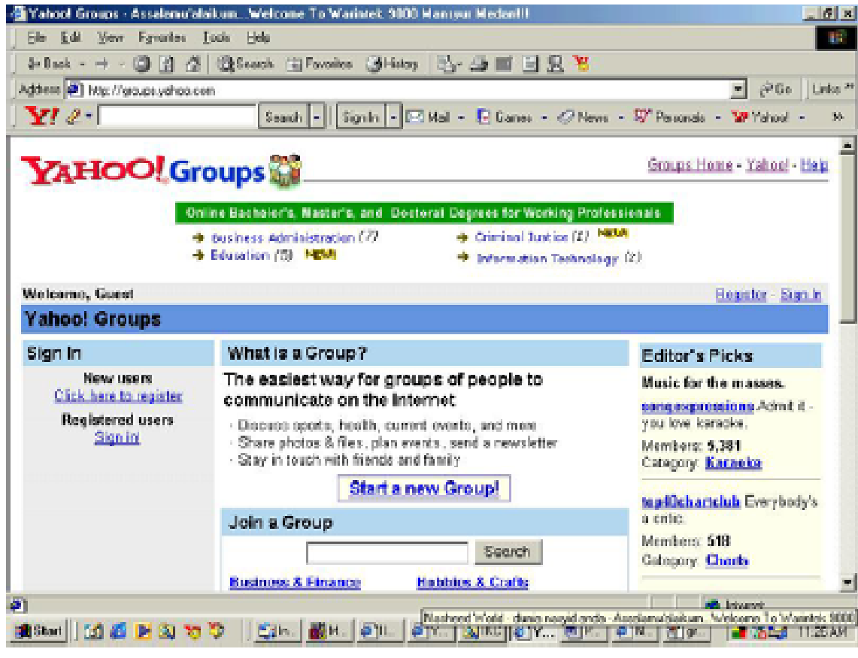The image size is (858, 658).
Task: Open the Edit menu
Action: point(71,37)
